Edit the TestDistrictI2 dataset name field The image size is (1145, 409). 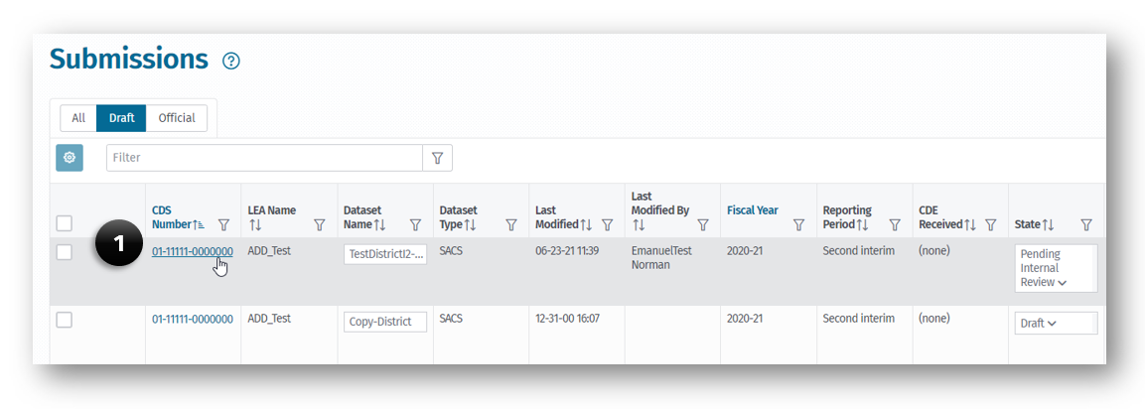click(385, 254)
